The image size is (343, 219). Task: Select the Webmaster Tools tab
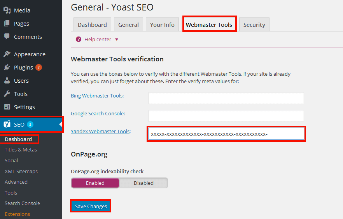click(x=209, y=24)
